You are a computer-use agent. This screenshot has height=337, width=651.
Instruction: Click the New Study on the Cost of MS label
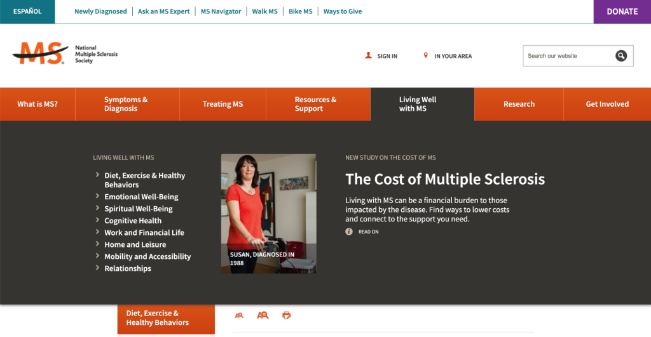[x=390, y=157]
